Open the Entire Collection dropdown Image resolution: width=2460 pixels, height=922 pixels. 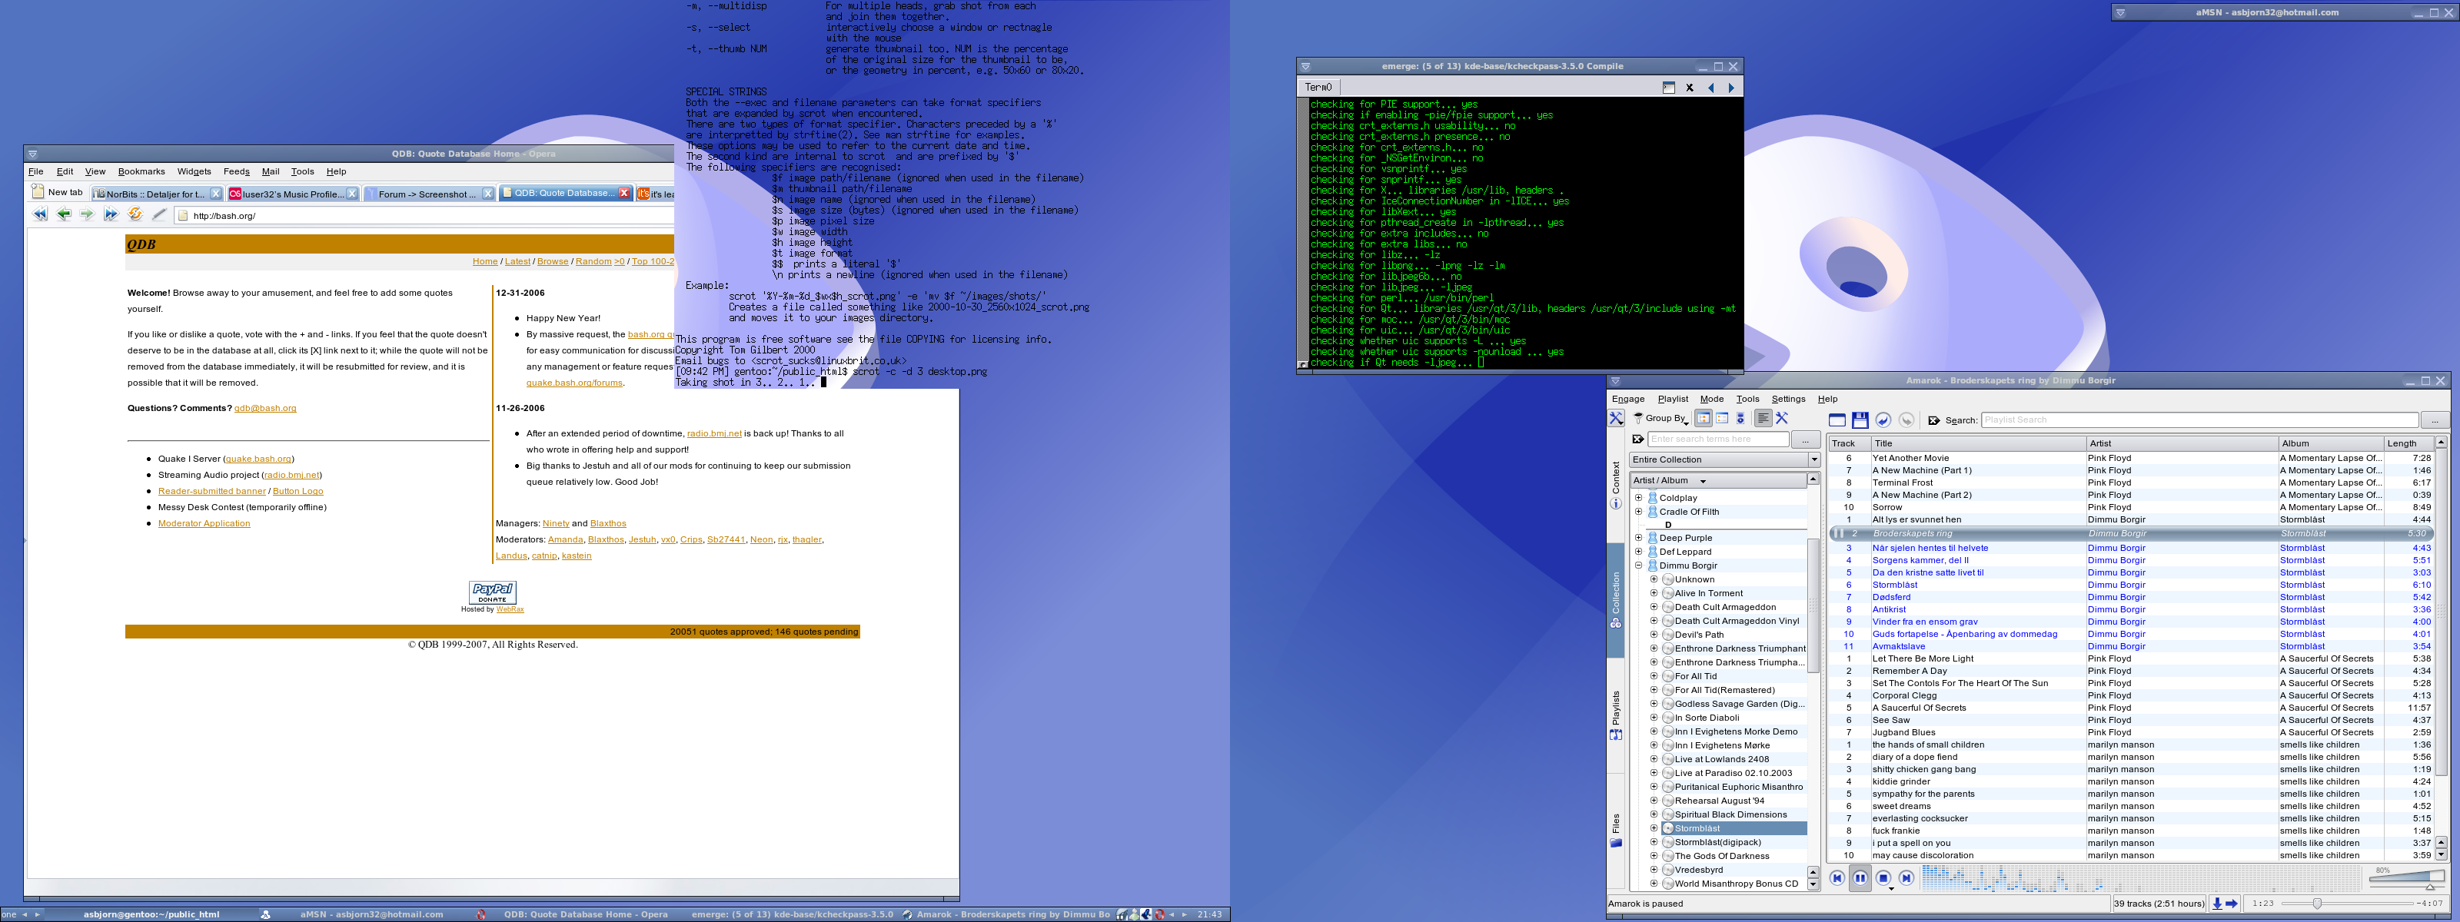pyautogui.click(x=1724, y=459)
